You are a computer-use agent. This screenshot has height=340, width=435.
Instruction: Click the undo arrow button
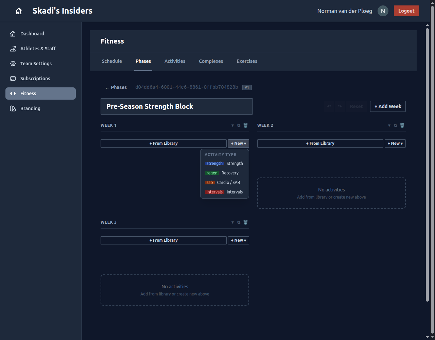(329, 106)
